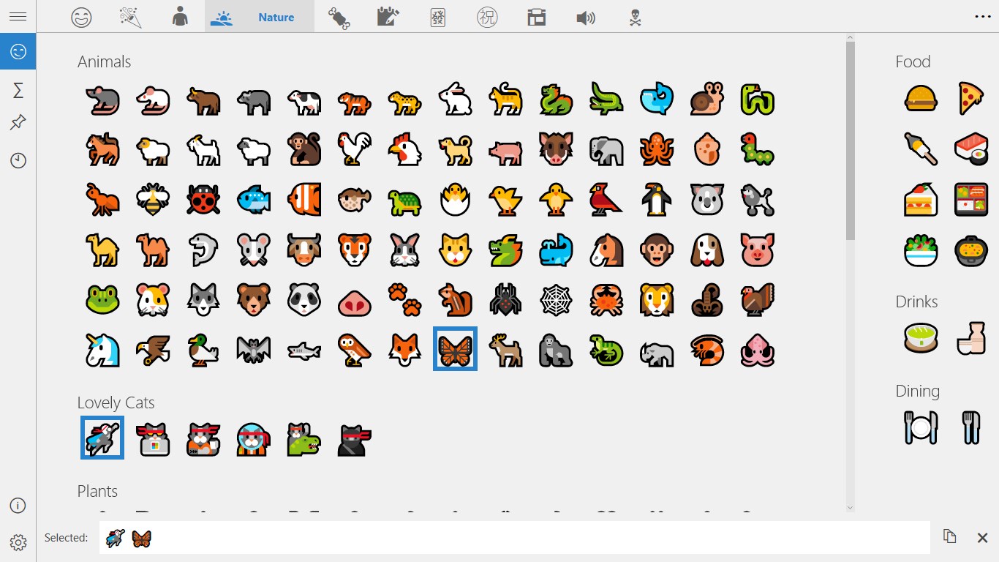Click the info icon in the sidebar
The height and width of the screenshot is (562, 999).
(x=17, y=505)
